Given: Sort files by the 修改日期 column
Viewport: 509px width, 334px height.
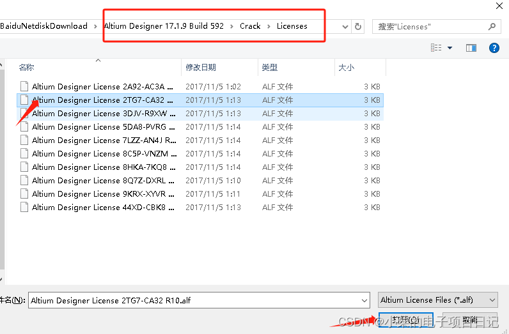Looking at the screenshot, I should click(x=201, y=67).
